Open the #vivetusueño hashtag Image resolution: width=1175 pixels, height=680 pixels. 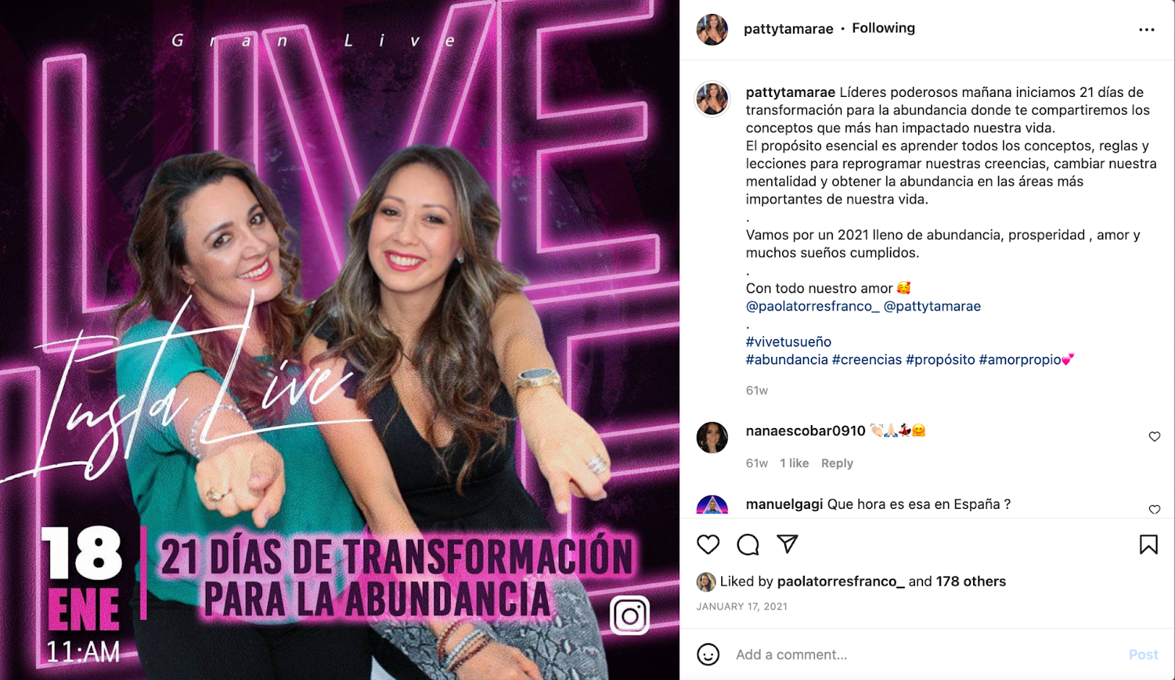click(x=789, y=341)
